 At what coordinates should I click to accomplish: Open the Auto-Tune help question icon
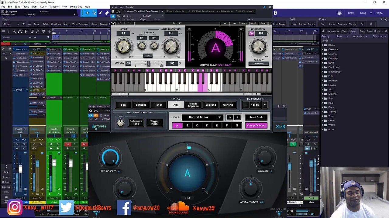283,127
